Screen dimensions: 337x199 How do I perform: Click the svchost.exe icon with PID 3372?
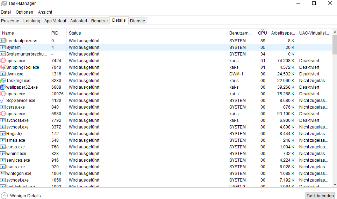[3, 127]
